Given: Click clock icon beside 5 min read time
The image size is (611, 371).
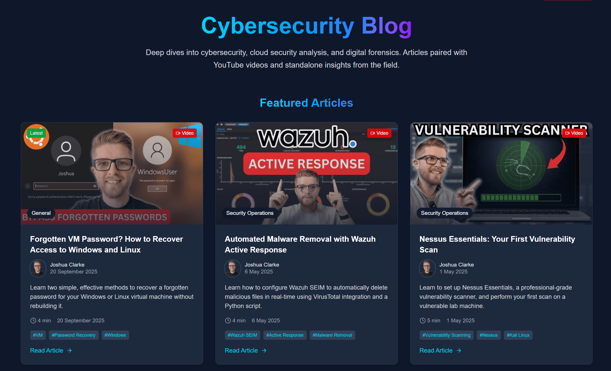Looking at the screenshot, I should tap(422, 321).
